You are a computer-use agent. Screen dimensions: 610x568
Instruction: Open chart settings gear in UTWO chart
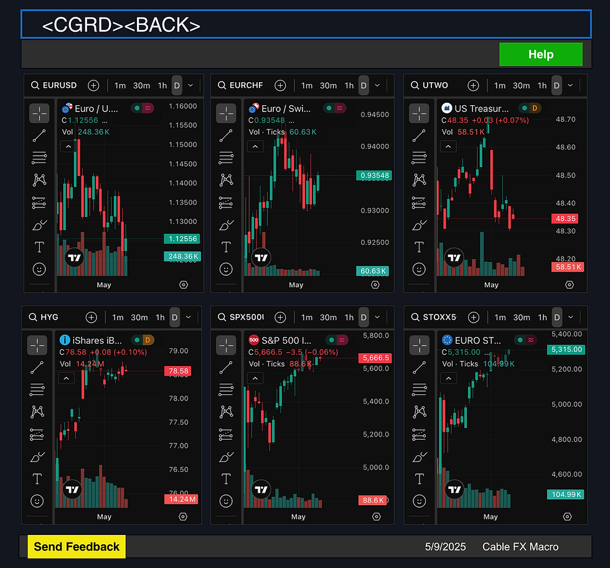(x=569, y=285)
